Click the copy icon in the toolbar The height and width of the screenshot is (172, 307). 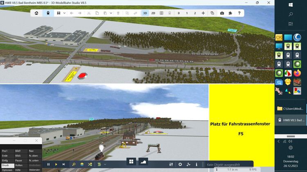pos(97,13)
